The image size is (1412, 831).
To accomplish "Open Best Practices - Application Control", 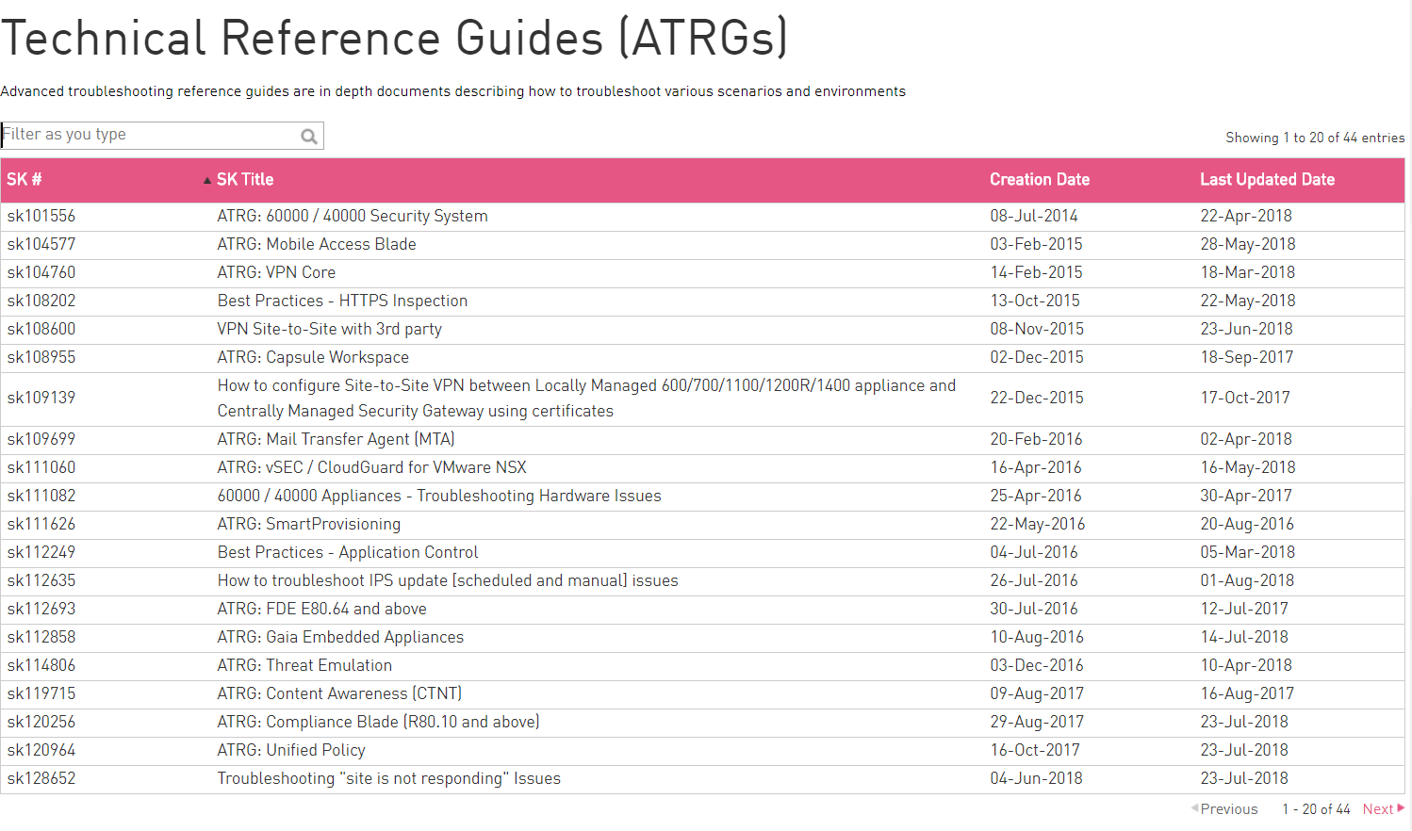I will tap(348, 552).
